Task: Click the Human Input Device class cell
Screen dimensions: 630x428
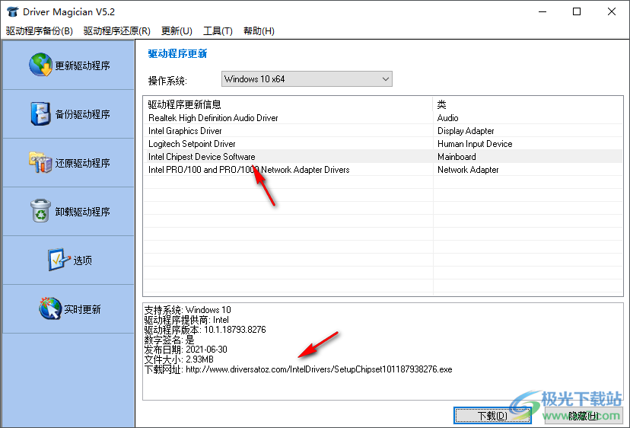Action: coord(475,144)
